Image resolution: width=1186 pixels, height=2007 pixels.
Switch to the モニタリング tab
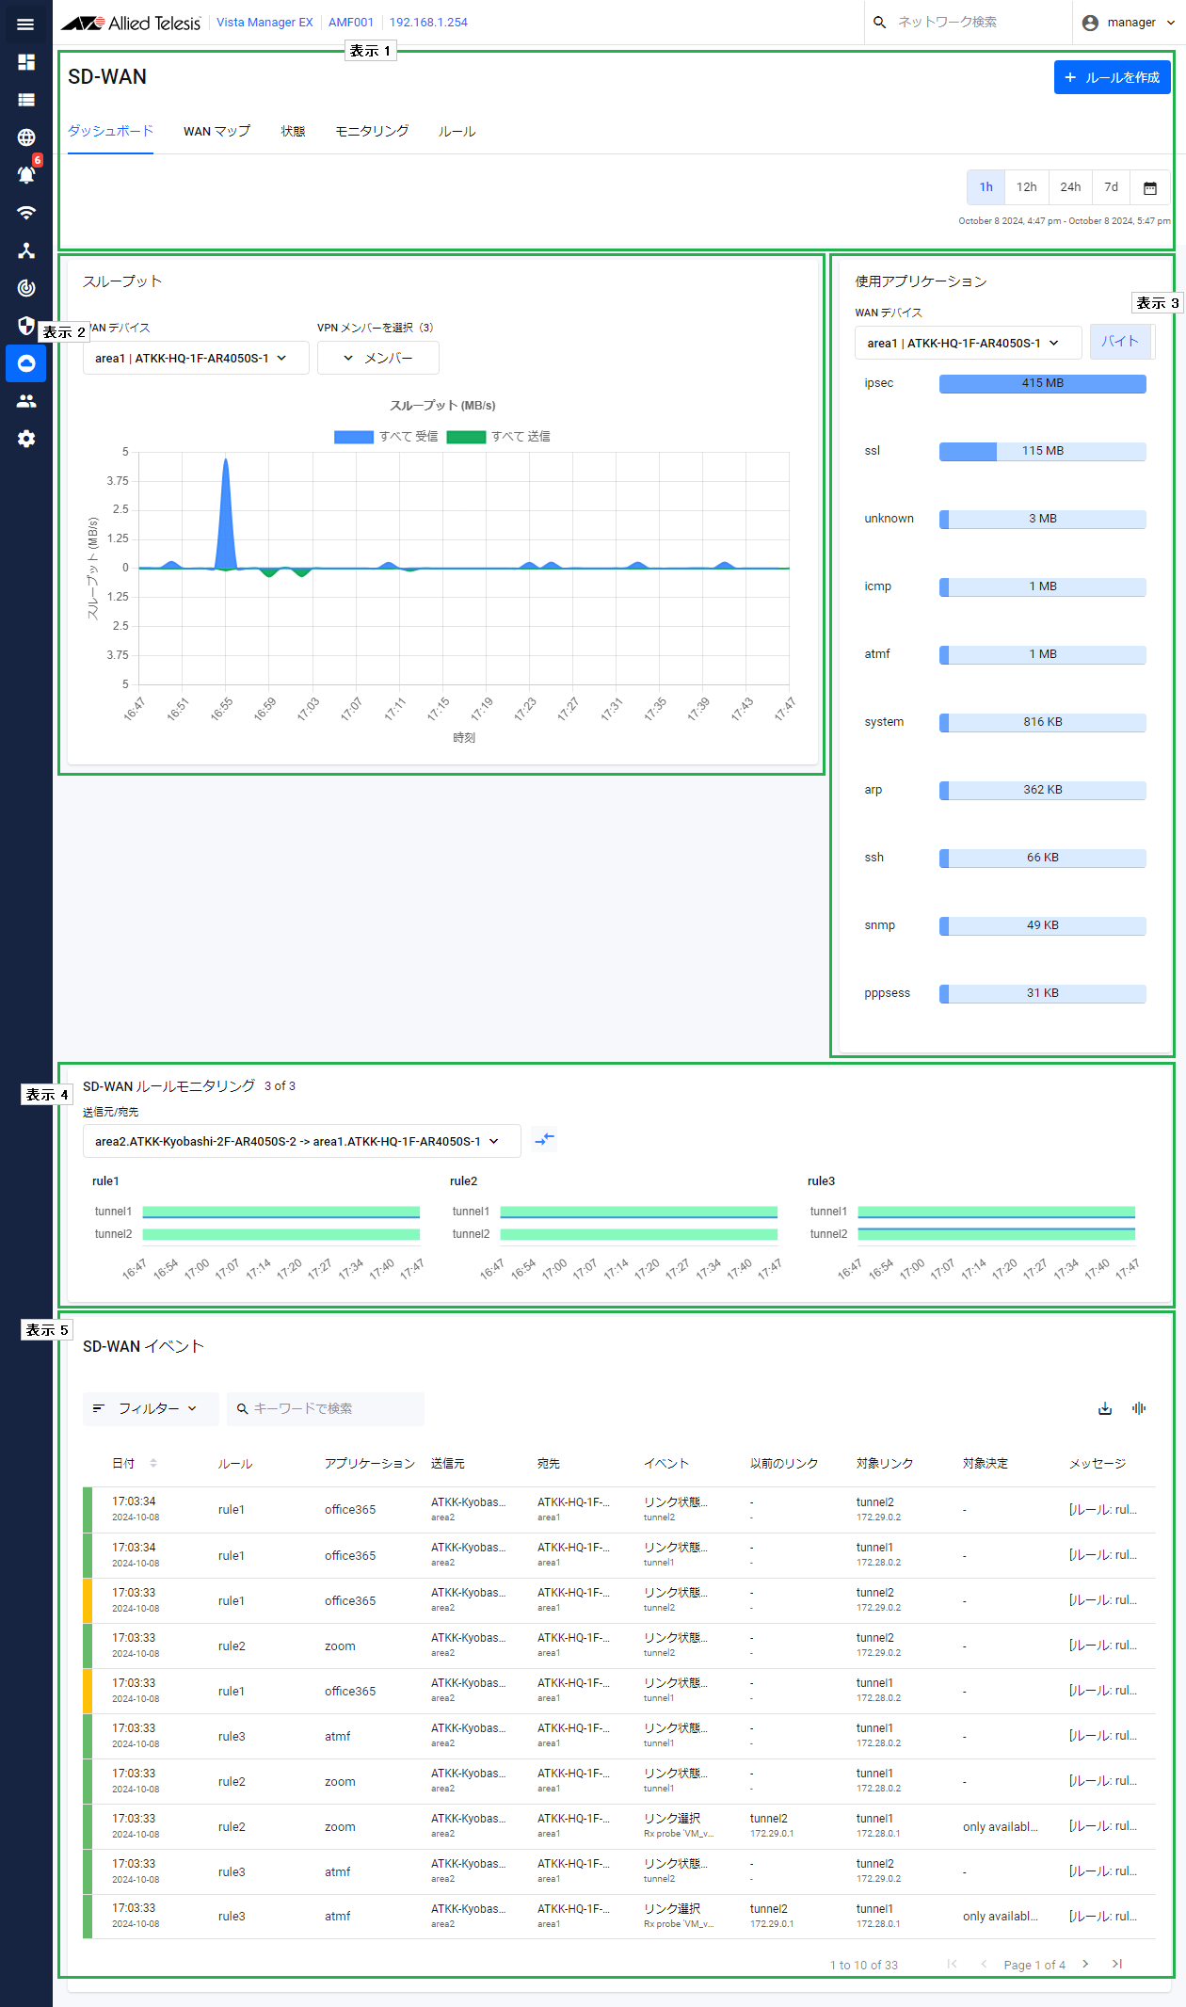(x=372, y=132)
